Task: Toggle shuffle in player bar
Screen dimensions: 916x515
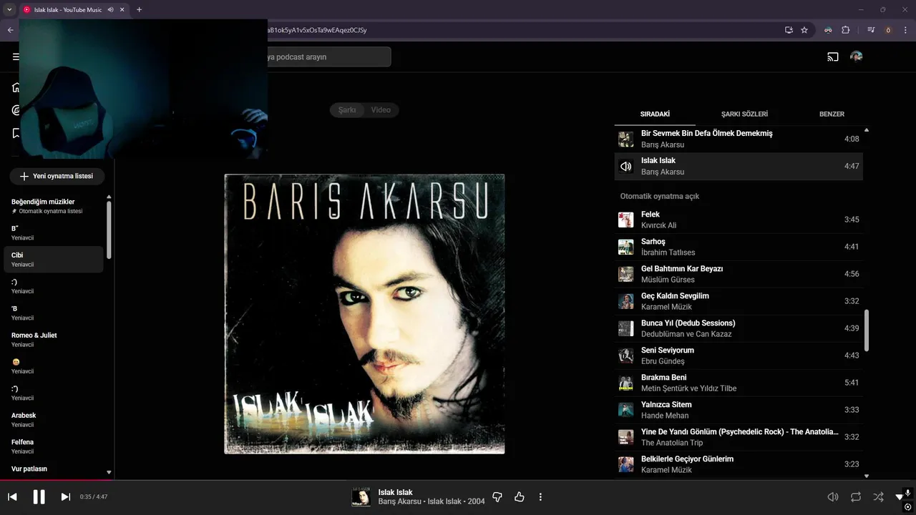Action: (879, 497)
